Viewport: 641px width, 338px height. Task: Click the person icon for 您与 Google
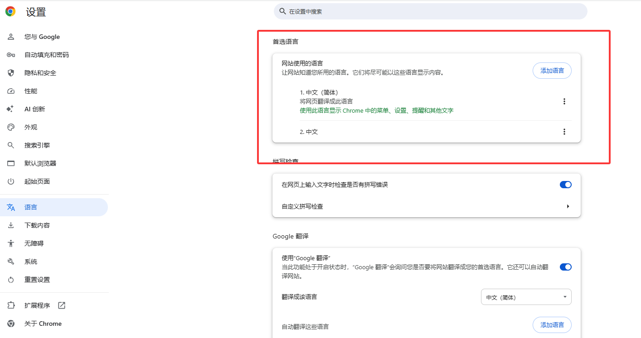click(x=11, y=37)
